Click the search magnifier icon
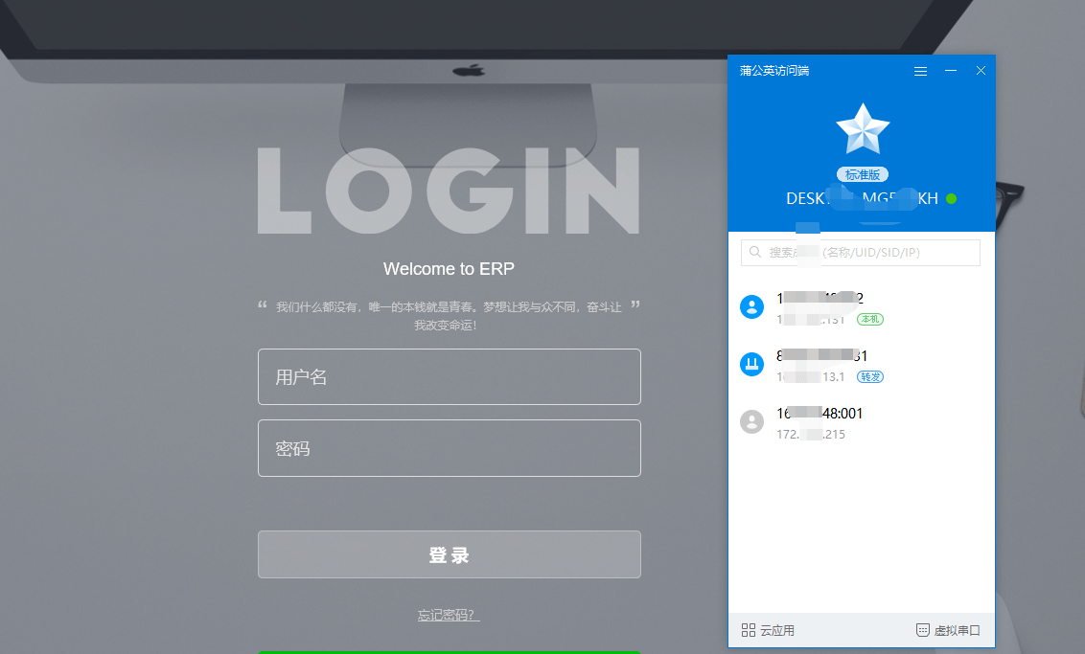The image size is (1085, 654). (x=757, y=252)
